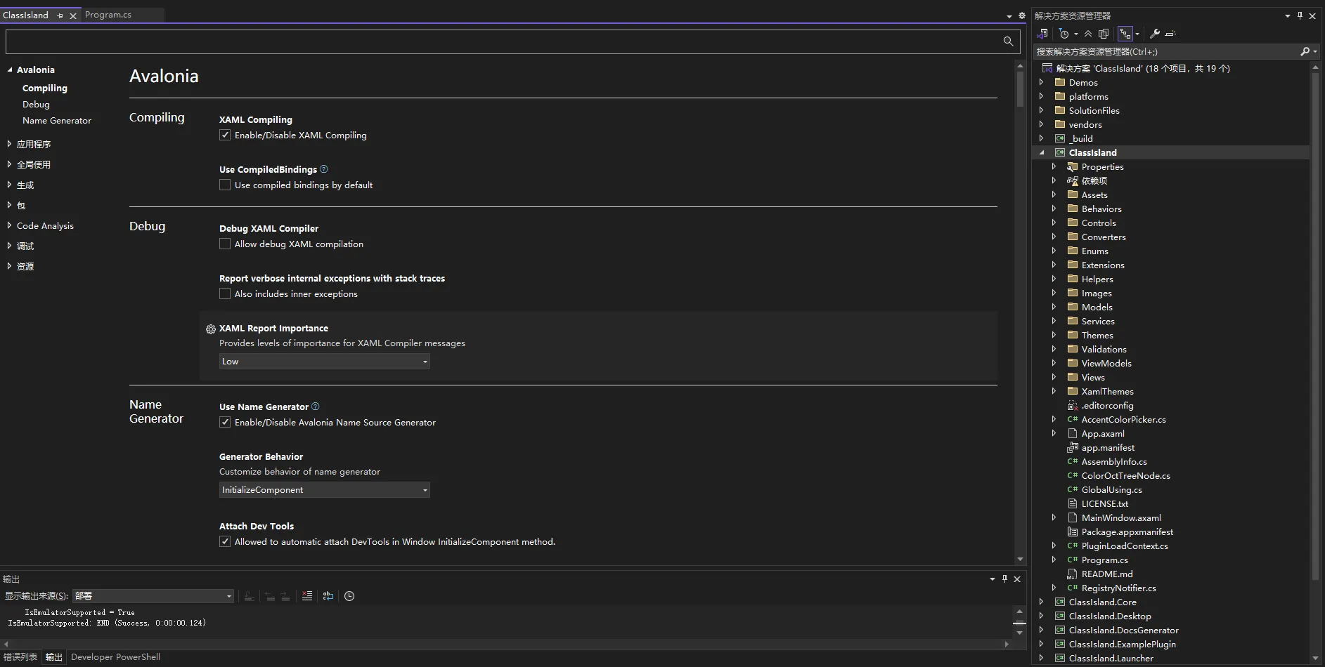Click the preview selected items icon
1325x667 pixels.
coord(1170,34)
